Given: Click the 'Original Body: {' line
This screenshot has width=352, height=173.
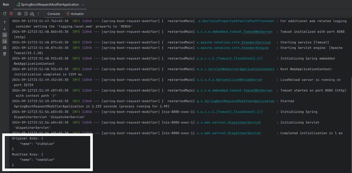Looking at the screenshot, I should pyautogui.click(x=28, y=139).
